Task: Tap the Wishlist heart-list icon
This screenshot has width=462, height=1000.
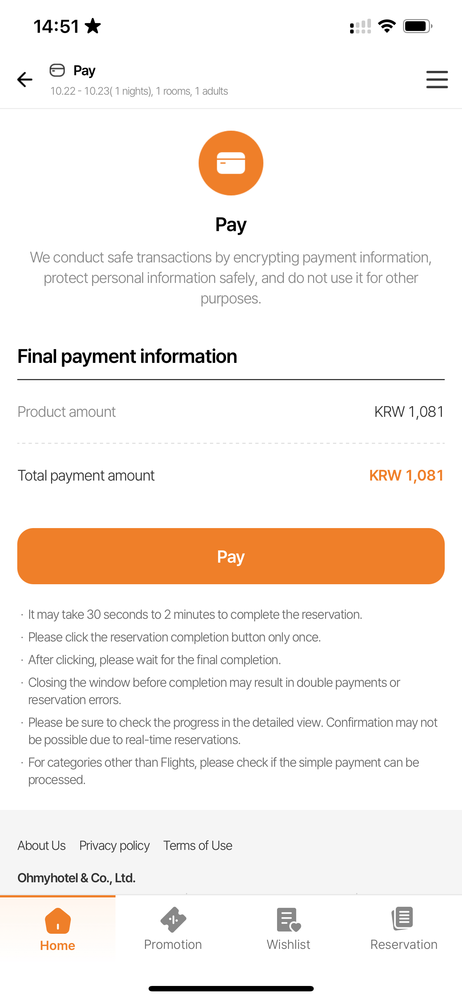Action: [289, 920]
